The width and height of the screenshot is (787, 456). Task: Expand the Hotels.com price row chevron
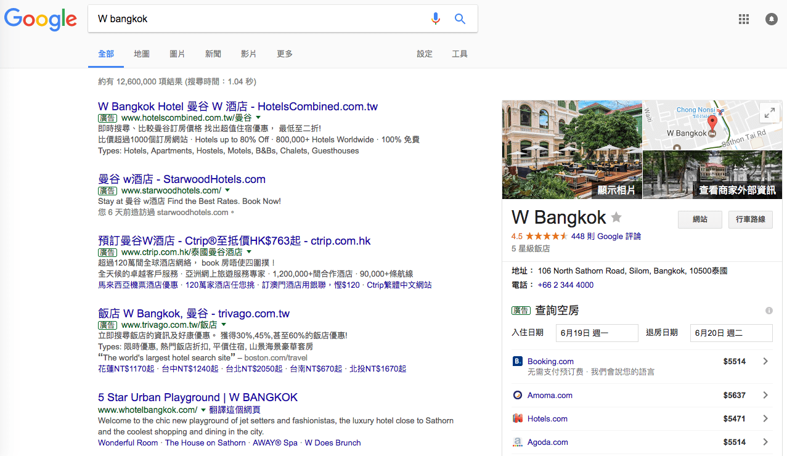(x=765, y=418)
